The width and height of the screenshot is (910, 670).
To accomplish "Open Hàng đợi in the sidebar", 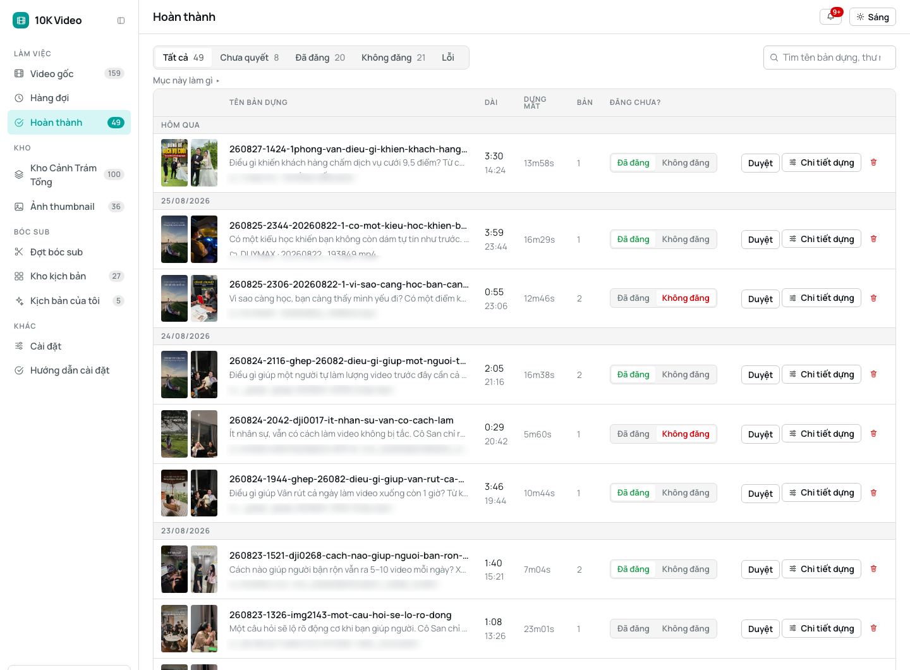I will [x=69, y=98].
